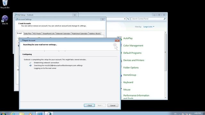
Task: Close the Control Panel window
Action: click(x=164, y=15)
